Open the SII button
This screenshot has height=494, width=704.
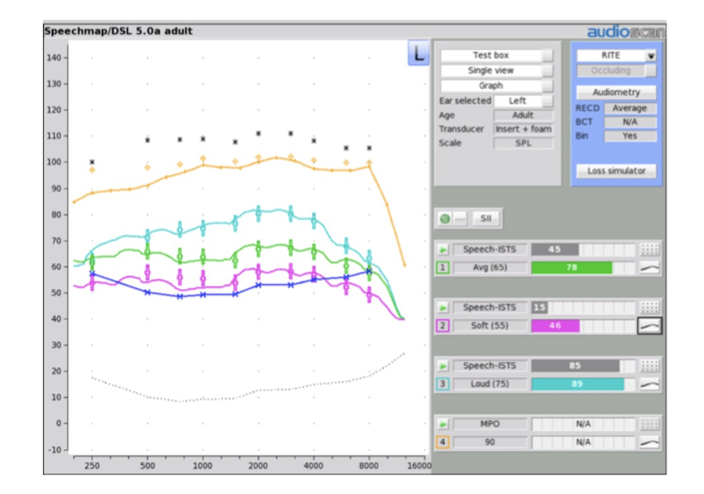[485, 218]
